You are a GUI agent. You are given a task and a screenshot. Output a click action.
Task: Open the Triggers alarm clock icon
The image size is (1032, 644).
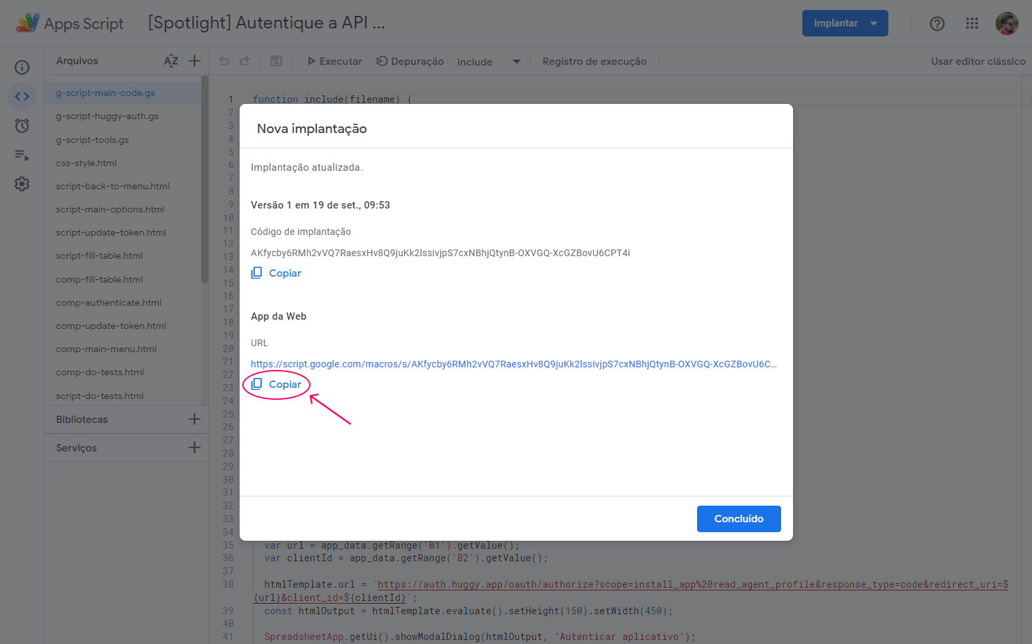(x=22, y=126)
